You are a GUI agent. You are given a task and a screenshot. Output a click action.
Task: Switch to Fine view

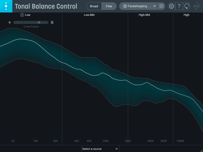109,6
